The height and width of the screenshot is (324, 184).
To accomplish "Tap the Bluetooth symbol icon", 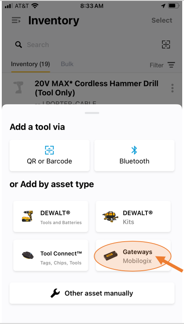I will coord(134,150).
